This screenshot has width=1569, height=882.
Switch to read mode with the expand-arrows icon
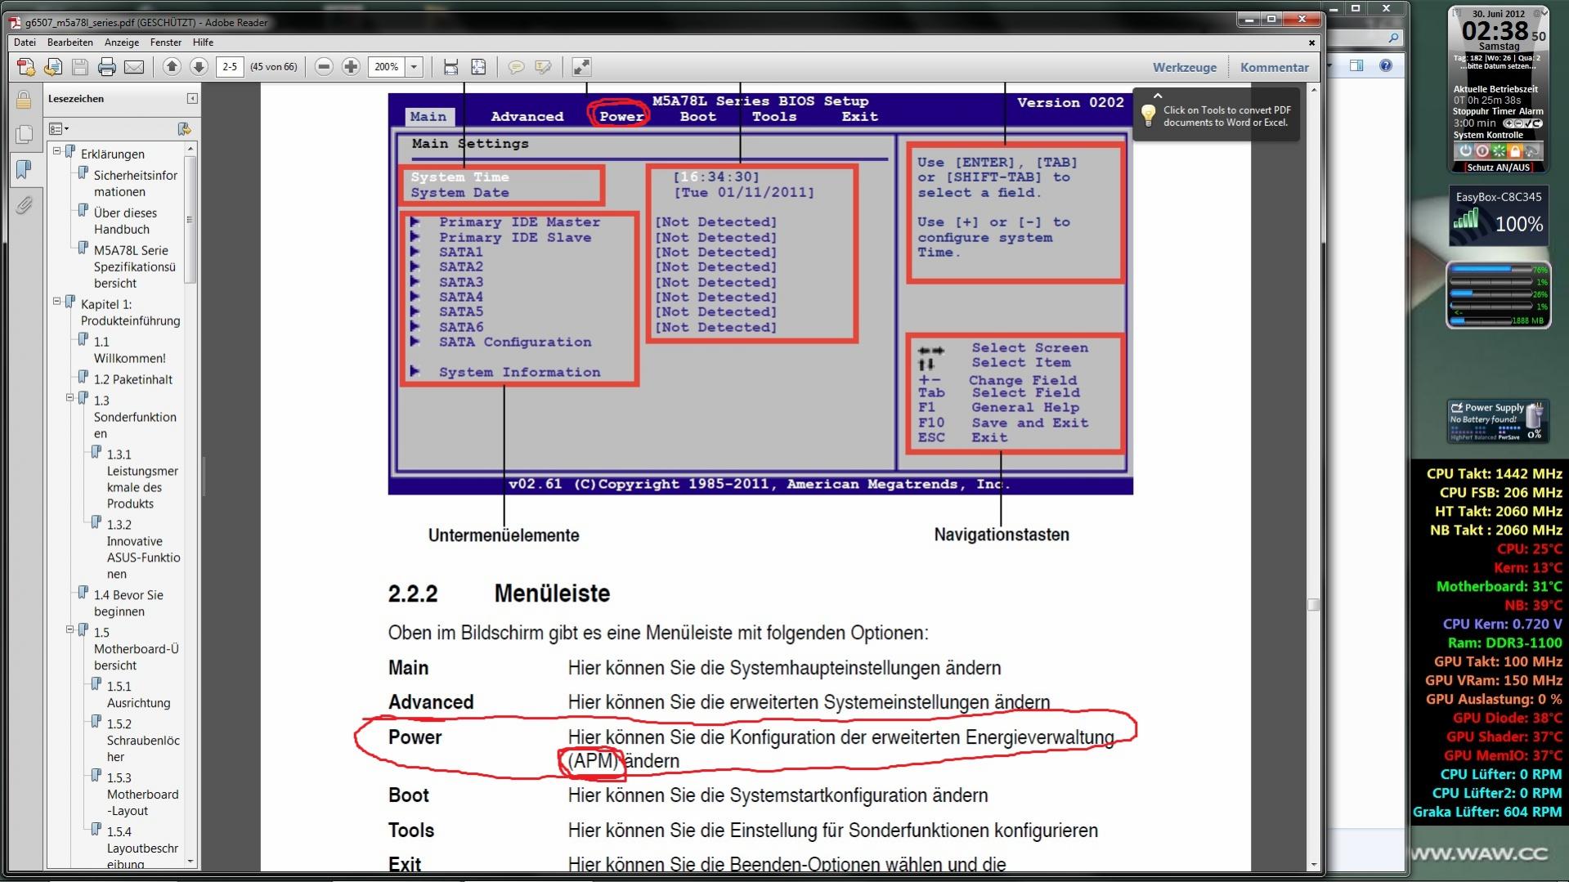581,67
